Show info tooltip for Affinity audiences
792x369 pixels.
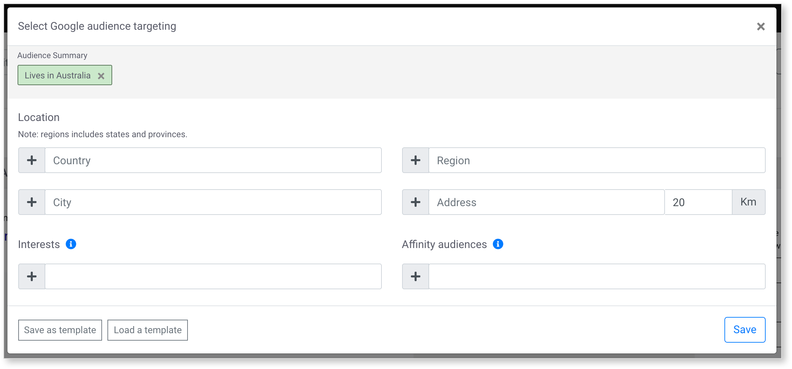pyautogui.click(x=498, y=244)
